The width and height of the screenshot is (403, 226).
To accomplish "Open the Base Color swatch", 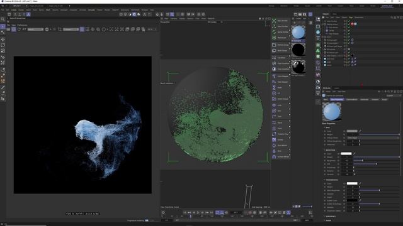I will pos(352,131).
